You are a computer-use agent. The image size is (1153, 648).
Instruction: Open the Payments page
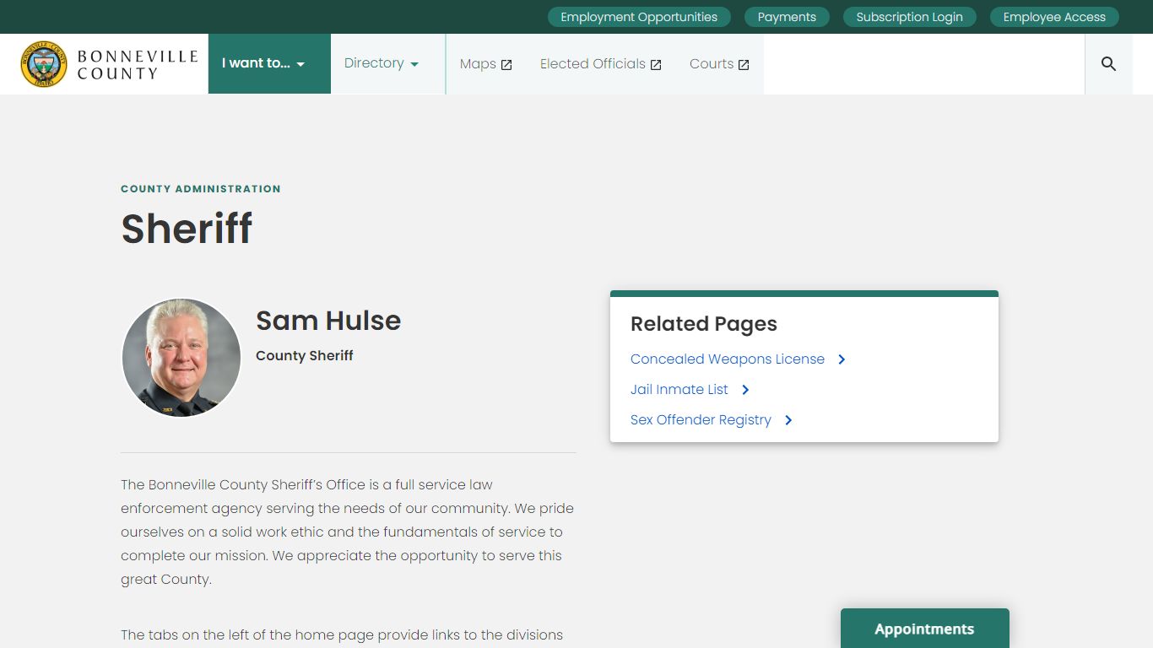coord(787,17)
